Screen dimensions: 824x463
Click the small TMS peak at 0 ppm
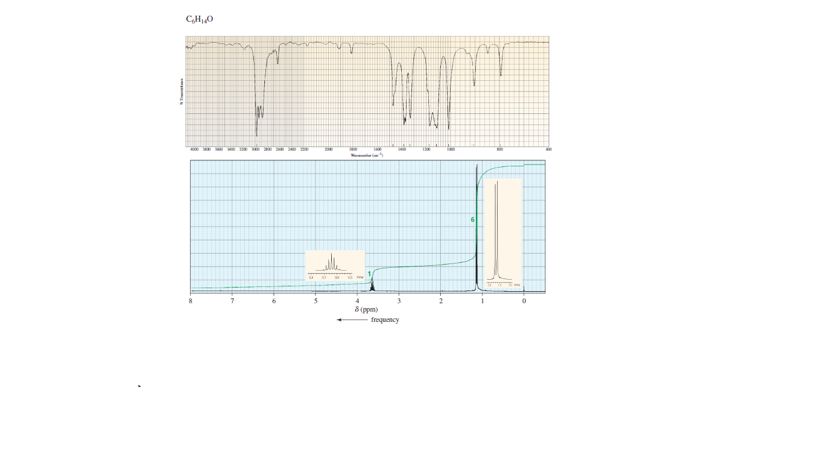(x=524, y=289)
